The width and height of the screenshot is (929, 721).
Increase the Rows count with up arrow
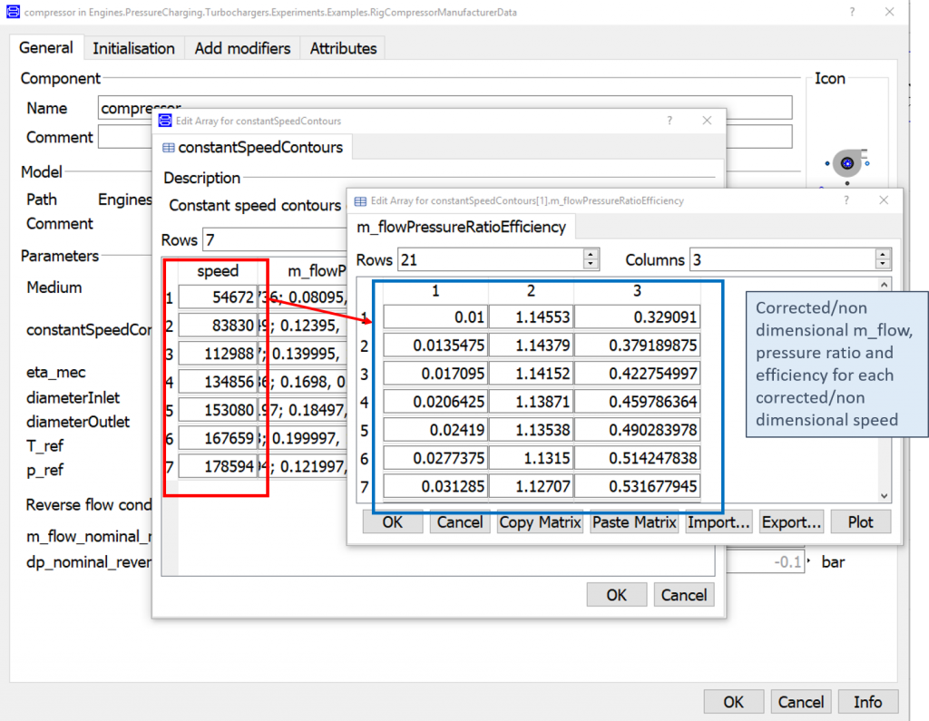pos(591,254)
